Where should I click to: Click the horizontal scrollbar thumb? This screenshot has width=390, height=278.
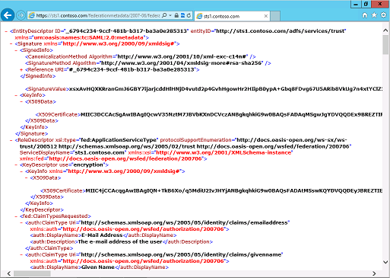[32, 273]
